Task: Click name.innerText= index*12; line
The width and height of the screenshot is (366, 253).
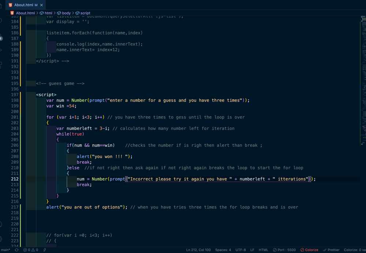Action: [88, 50]
